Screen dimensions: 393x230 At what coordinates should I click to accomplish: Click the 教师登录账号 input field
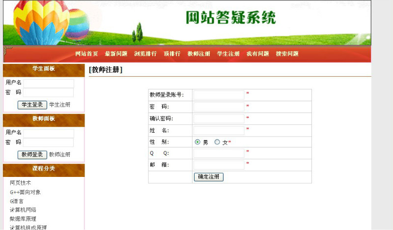click(x=219, y=95)
